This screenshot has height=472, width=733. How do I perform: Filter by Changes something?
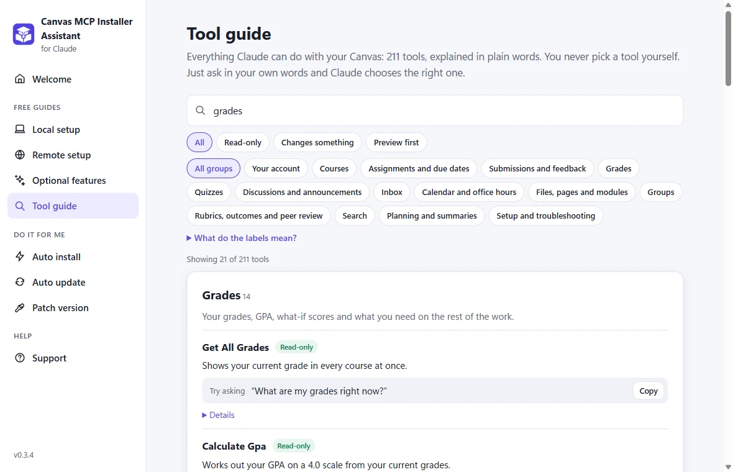pos(317,143)
